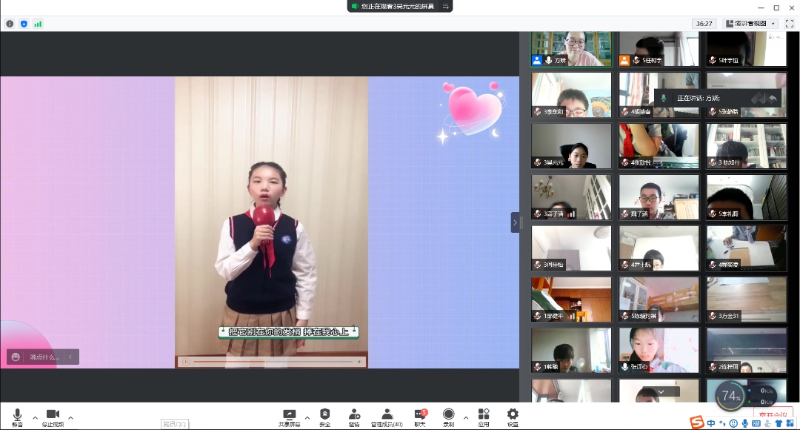The width and height of the screenshot is (800, 430).
Task: Click the meeting info icon at top left
Action: pos(10,24)
